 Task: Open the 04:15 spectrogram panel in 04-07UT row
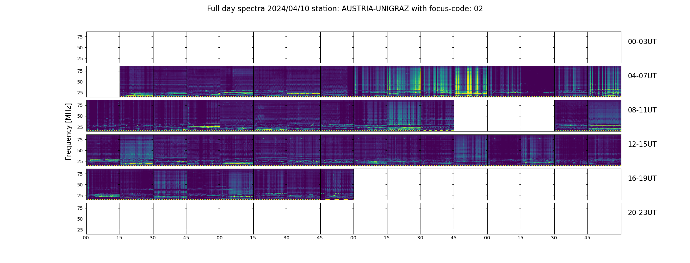click(136, 82)
